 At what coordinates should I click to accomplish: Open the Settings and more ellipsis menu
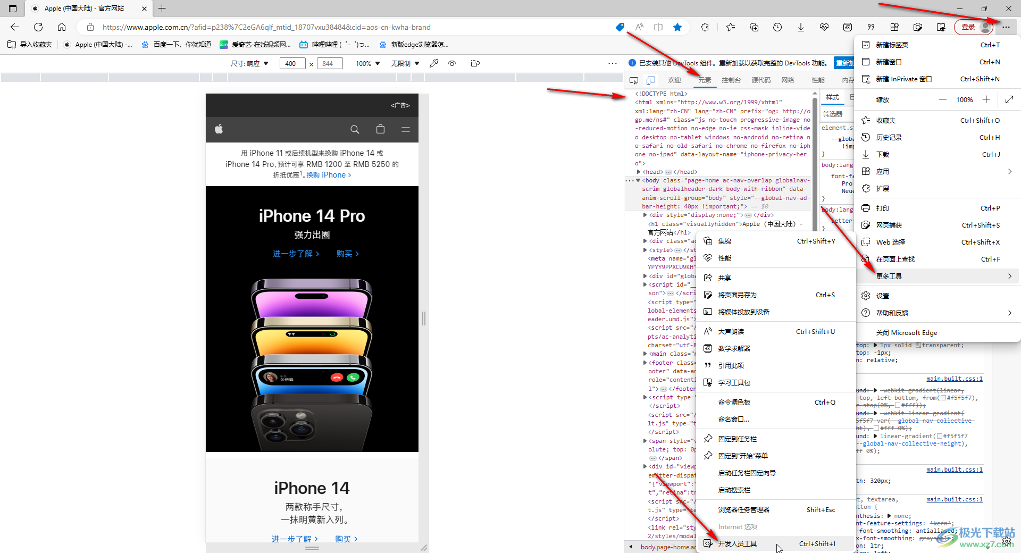(1006, 27)
